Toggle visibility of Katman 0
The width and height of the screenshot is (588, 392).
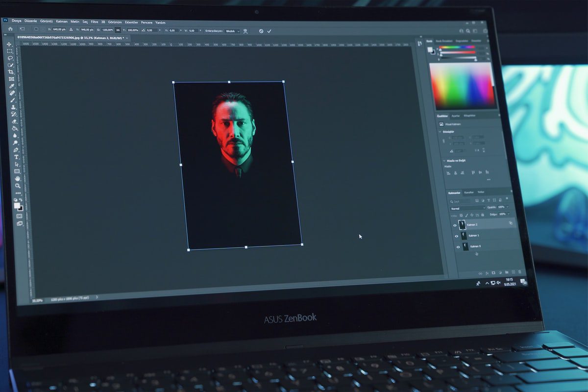coord(458,247)
